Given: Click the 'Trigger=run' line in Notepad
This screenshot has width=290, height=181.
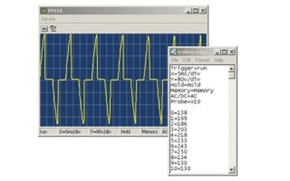Looking at the screenshot, I should pyautogui.click(x=189, y=68).
